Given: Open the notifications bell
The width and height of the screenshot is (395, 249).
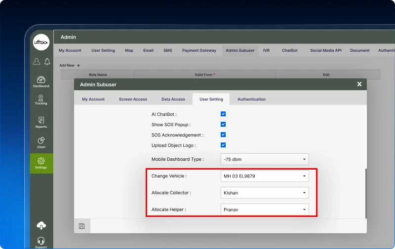Looking at the screenshot, I should [x=47, y=62].
